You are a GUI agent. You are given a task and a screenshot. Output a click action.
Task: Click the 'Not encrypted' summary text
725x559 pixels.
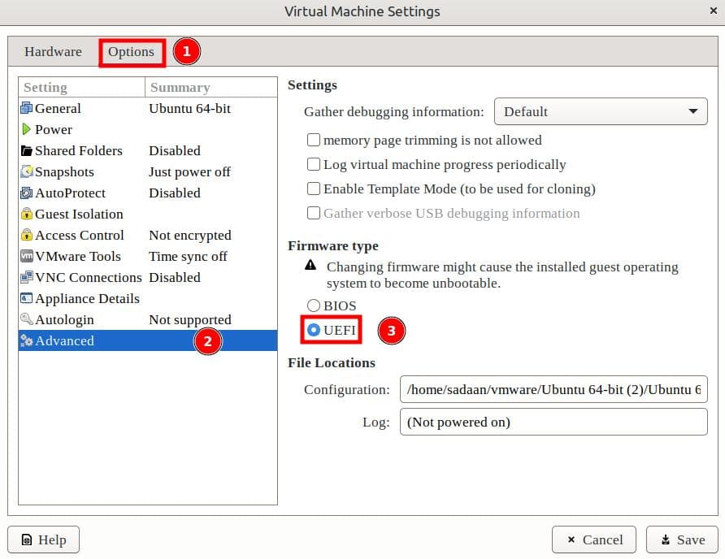tap(190, 236)
